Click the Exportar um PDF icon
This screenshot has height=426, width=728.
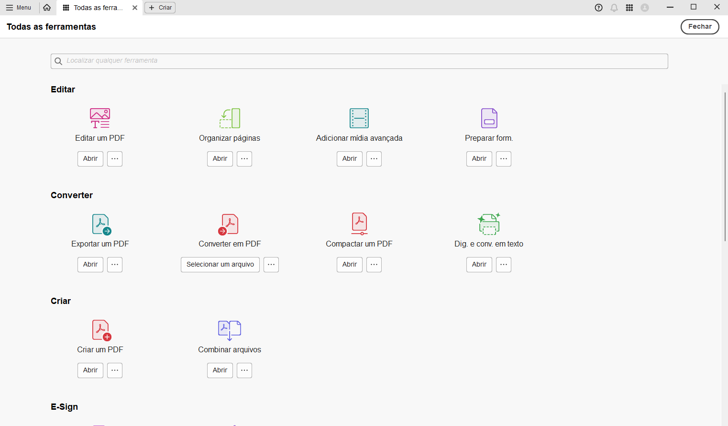coord(101,224)
